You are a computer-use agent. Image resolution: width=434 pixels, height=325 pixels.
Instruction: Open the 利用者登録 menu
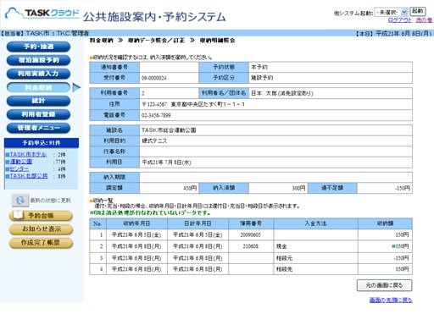(x=38, y=114)
